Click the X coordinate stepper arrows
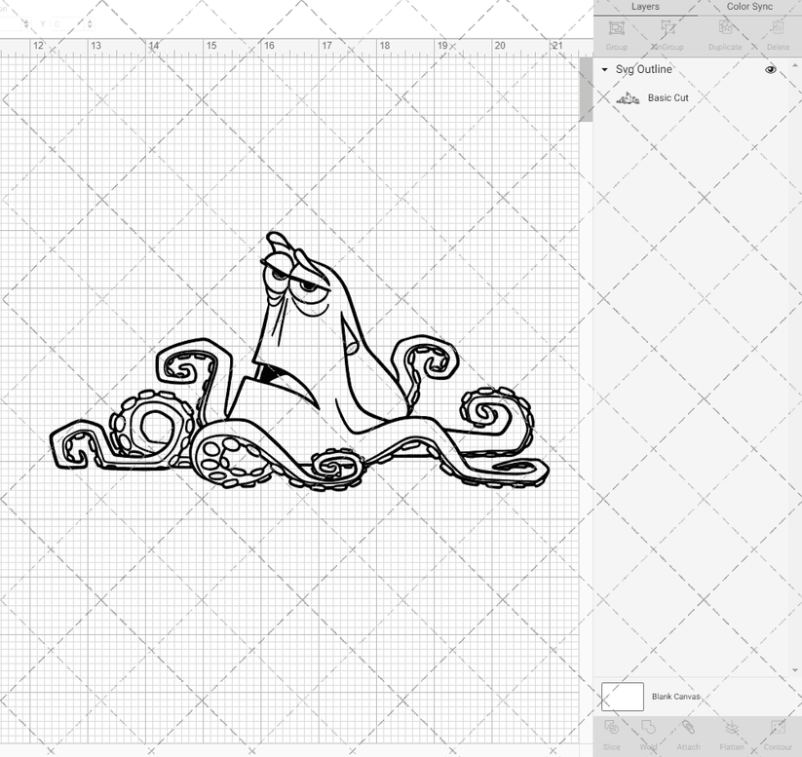Screen dimensions: 802x757 click(x=26, y=21)
